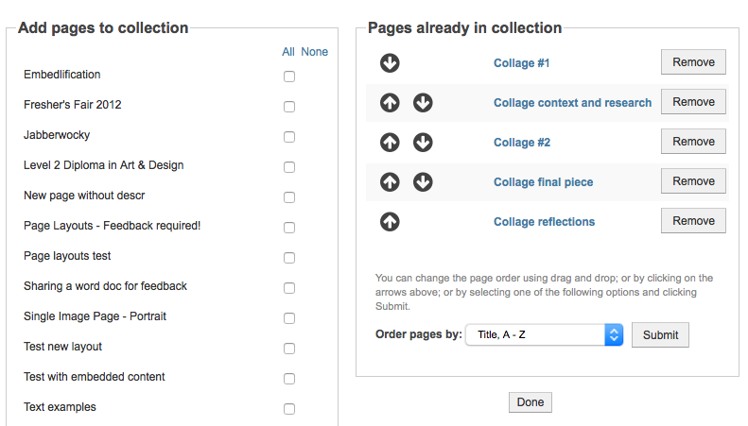The height and width of the screenshot is (426, 748).
Task: Open the Collage reflections page link
Action: pos(544,222)
